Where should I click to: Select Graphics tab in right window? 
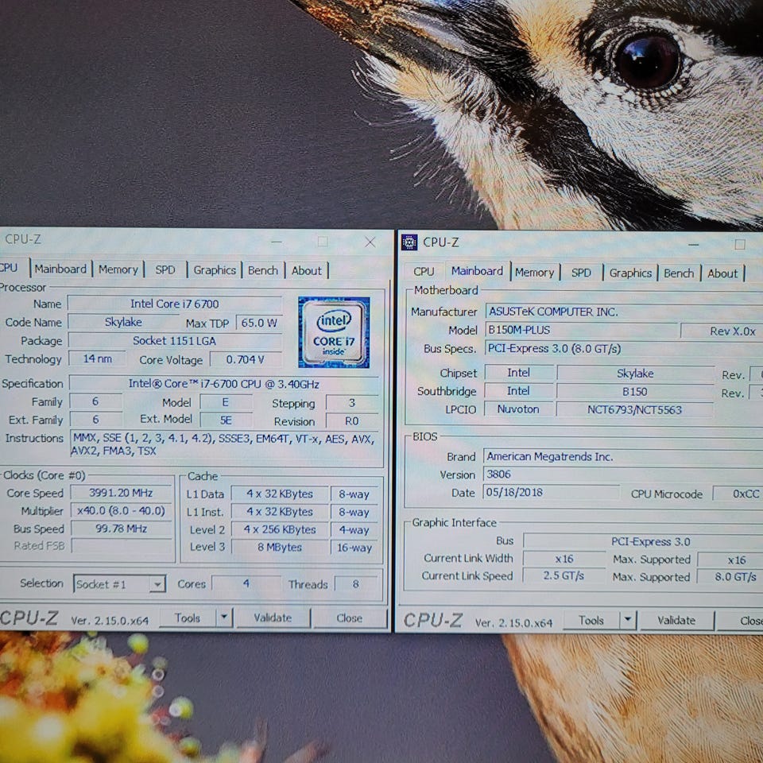coord(630,273)
